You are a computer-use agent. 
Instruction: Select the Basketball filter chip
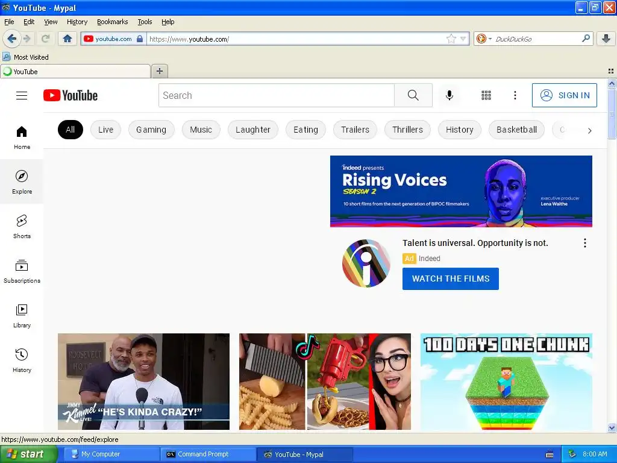coord(516,130)
